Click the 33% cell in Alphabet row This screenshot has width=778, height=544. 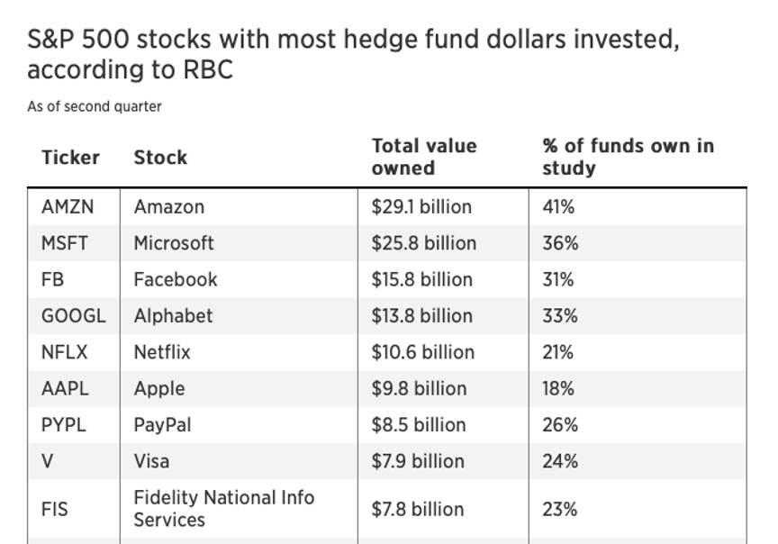559,316
